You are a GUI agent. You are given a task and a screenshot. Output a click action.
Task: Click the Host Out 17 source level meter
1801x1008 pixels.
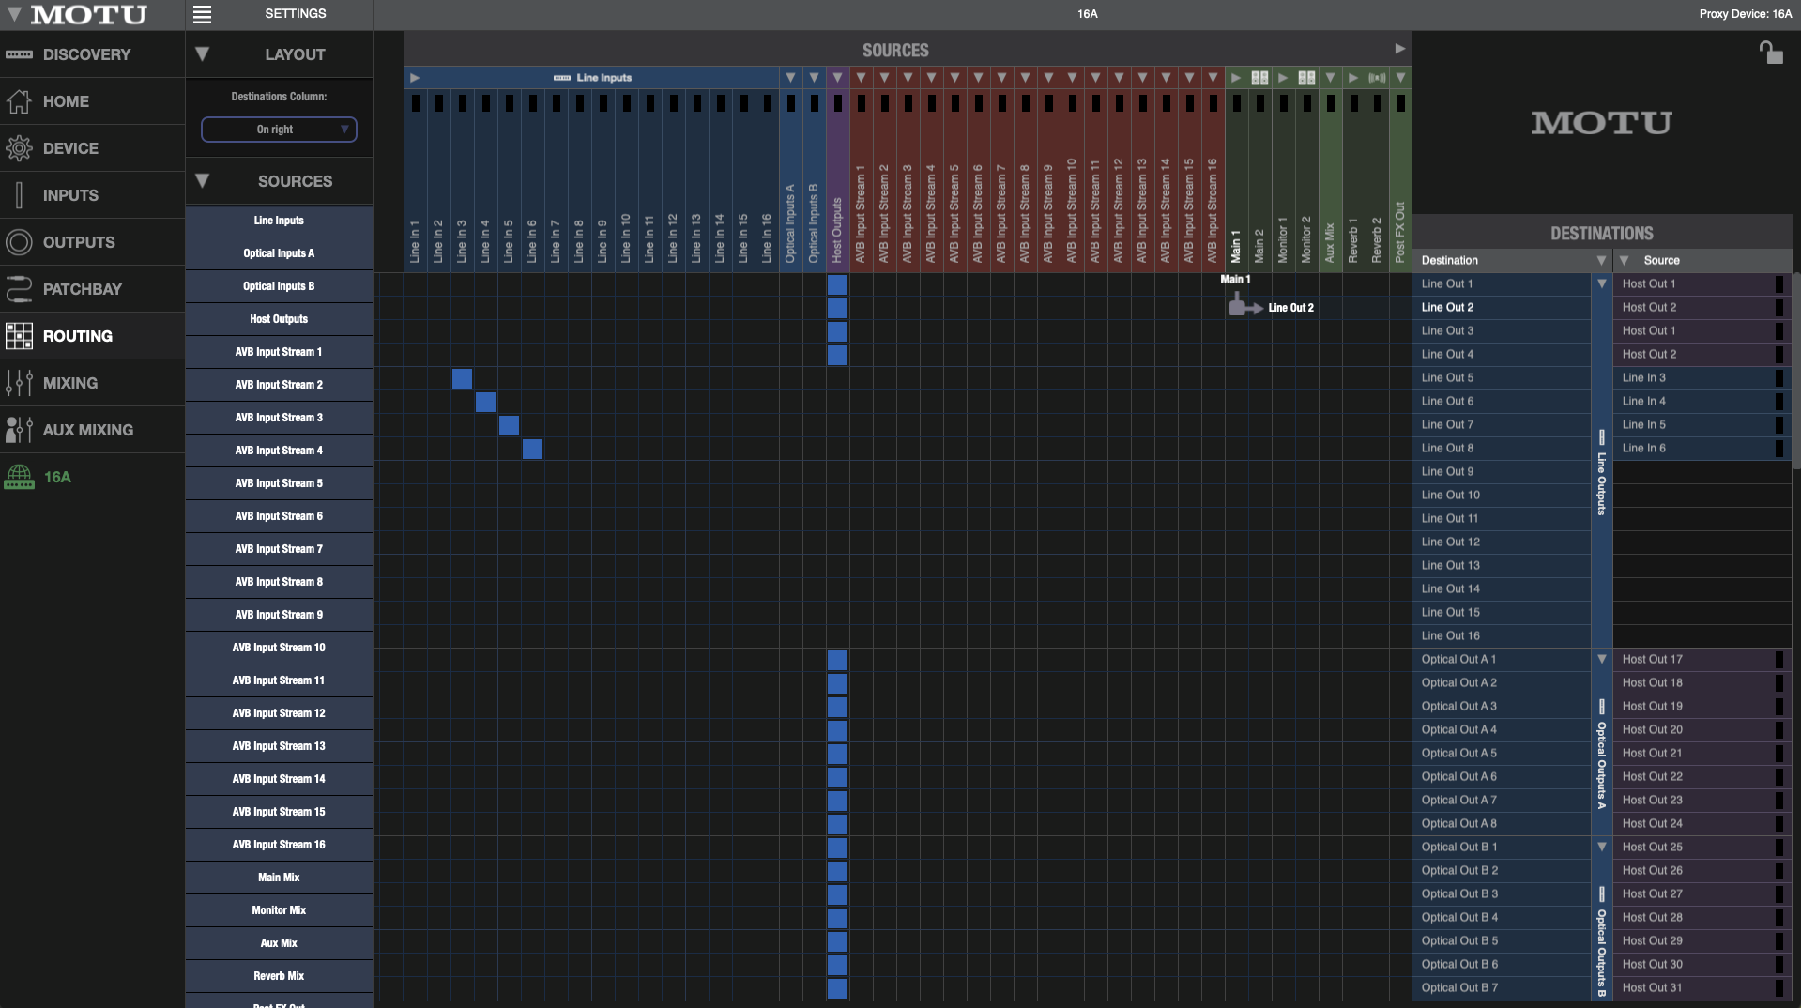[x=1778, y=659]
